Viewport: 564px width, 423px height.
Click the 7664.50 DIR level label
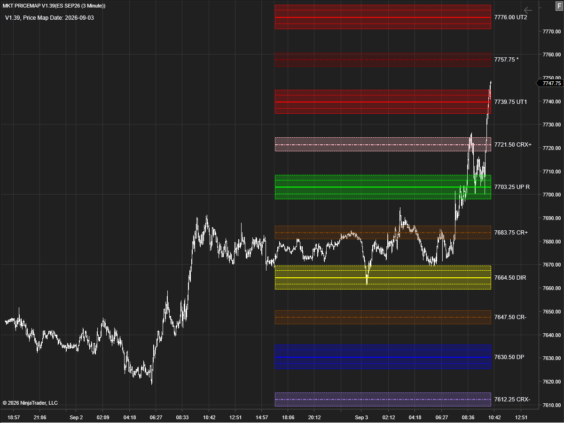[x=510, y=278]
